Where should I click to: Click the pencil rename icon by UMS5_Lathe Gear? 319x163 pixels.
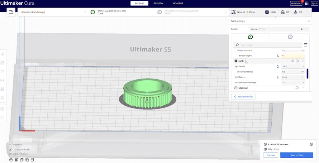point(10,150)
